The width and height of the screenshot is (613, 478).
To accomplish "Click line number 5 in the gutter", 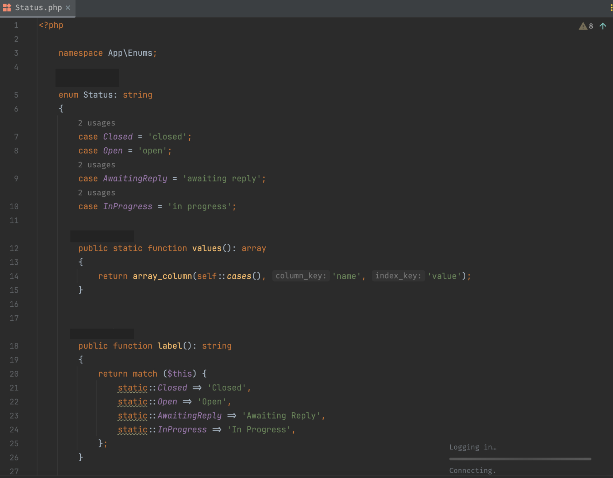I will point(16,95).
